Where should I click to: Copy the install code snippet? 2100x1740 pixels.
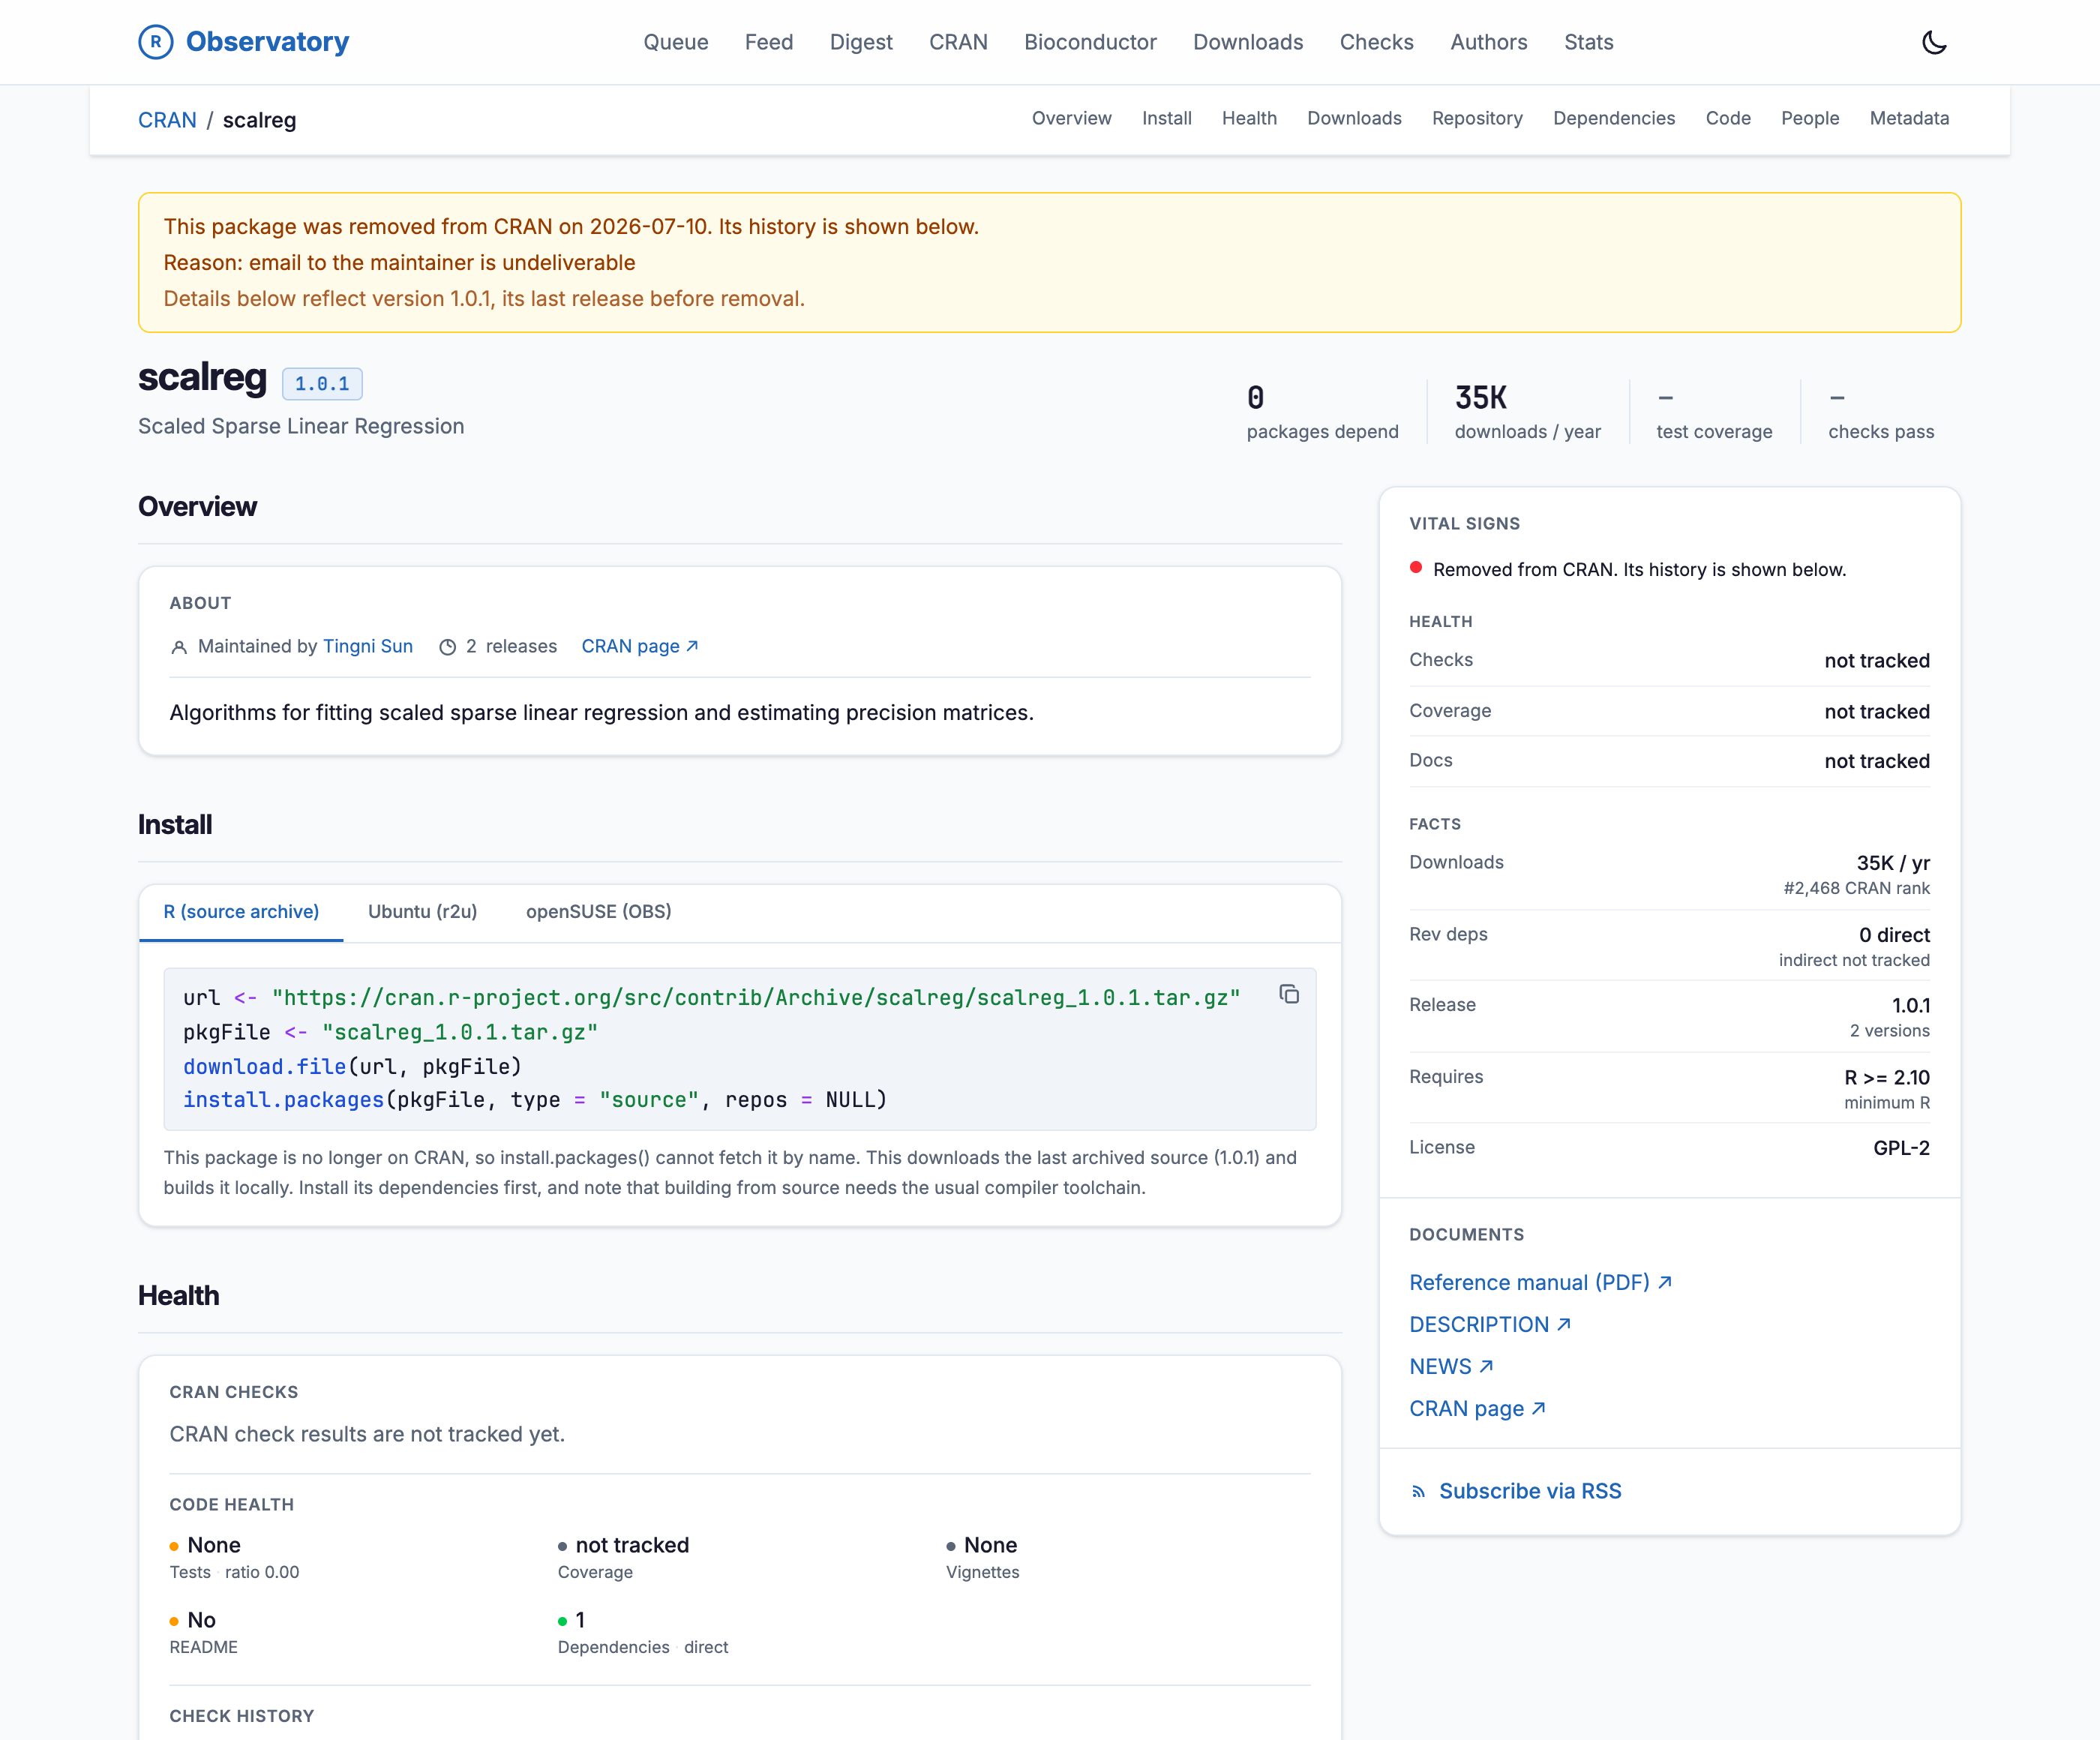[x=1289, y=994]
